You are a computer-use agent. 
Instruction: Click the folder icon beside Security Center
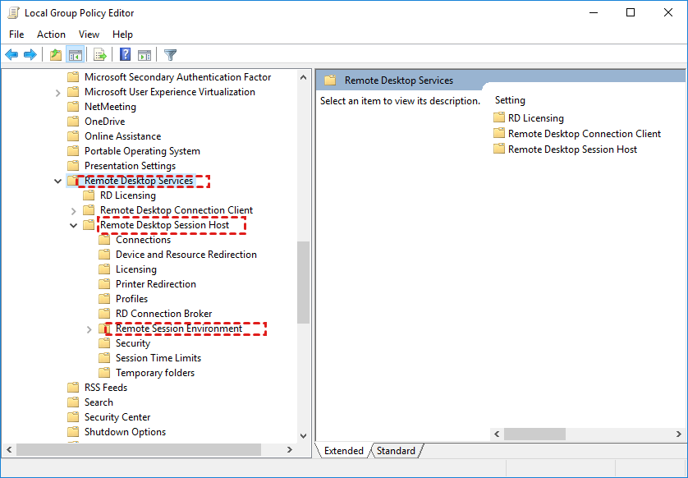tap(73, 417)
